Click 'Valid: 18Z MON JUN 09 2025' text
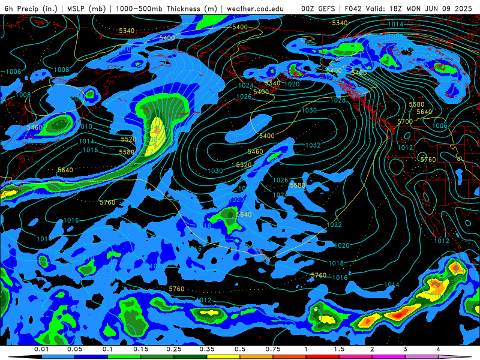This screenshot has height=360, width=480. 419,8
